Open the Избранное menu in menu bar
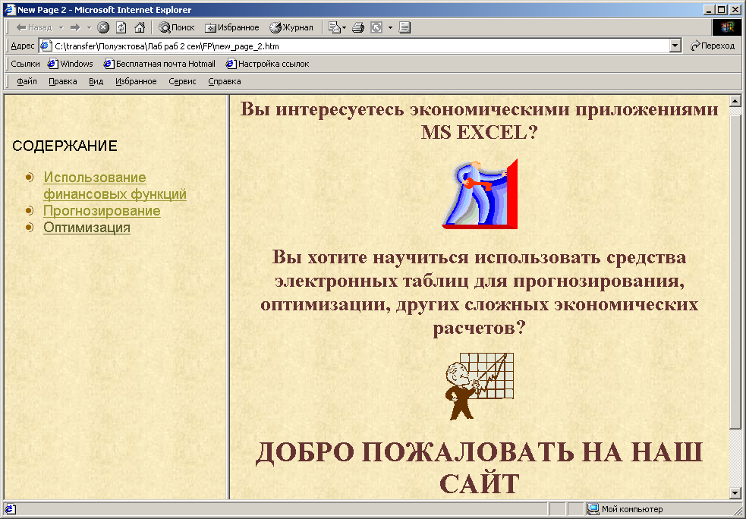The image size is (746, 519). pyautogui.click(x=136, y=81)
